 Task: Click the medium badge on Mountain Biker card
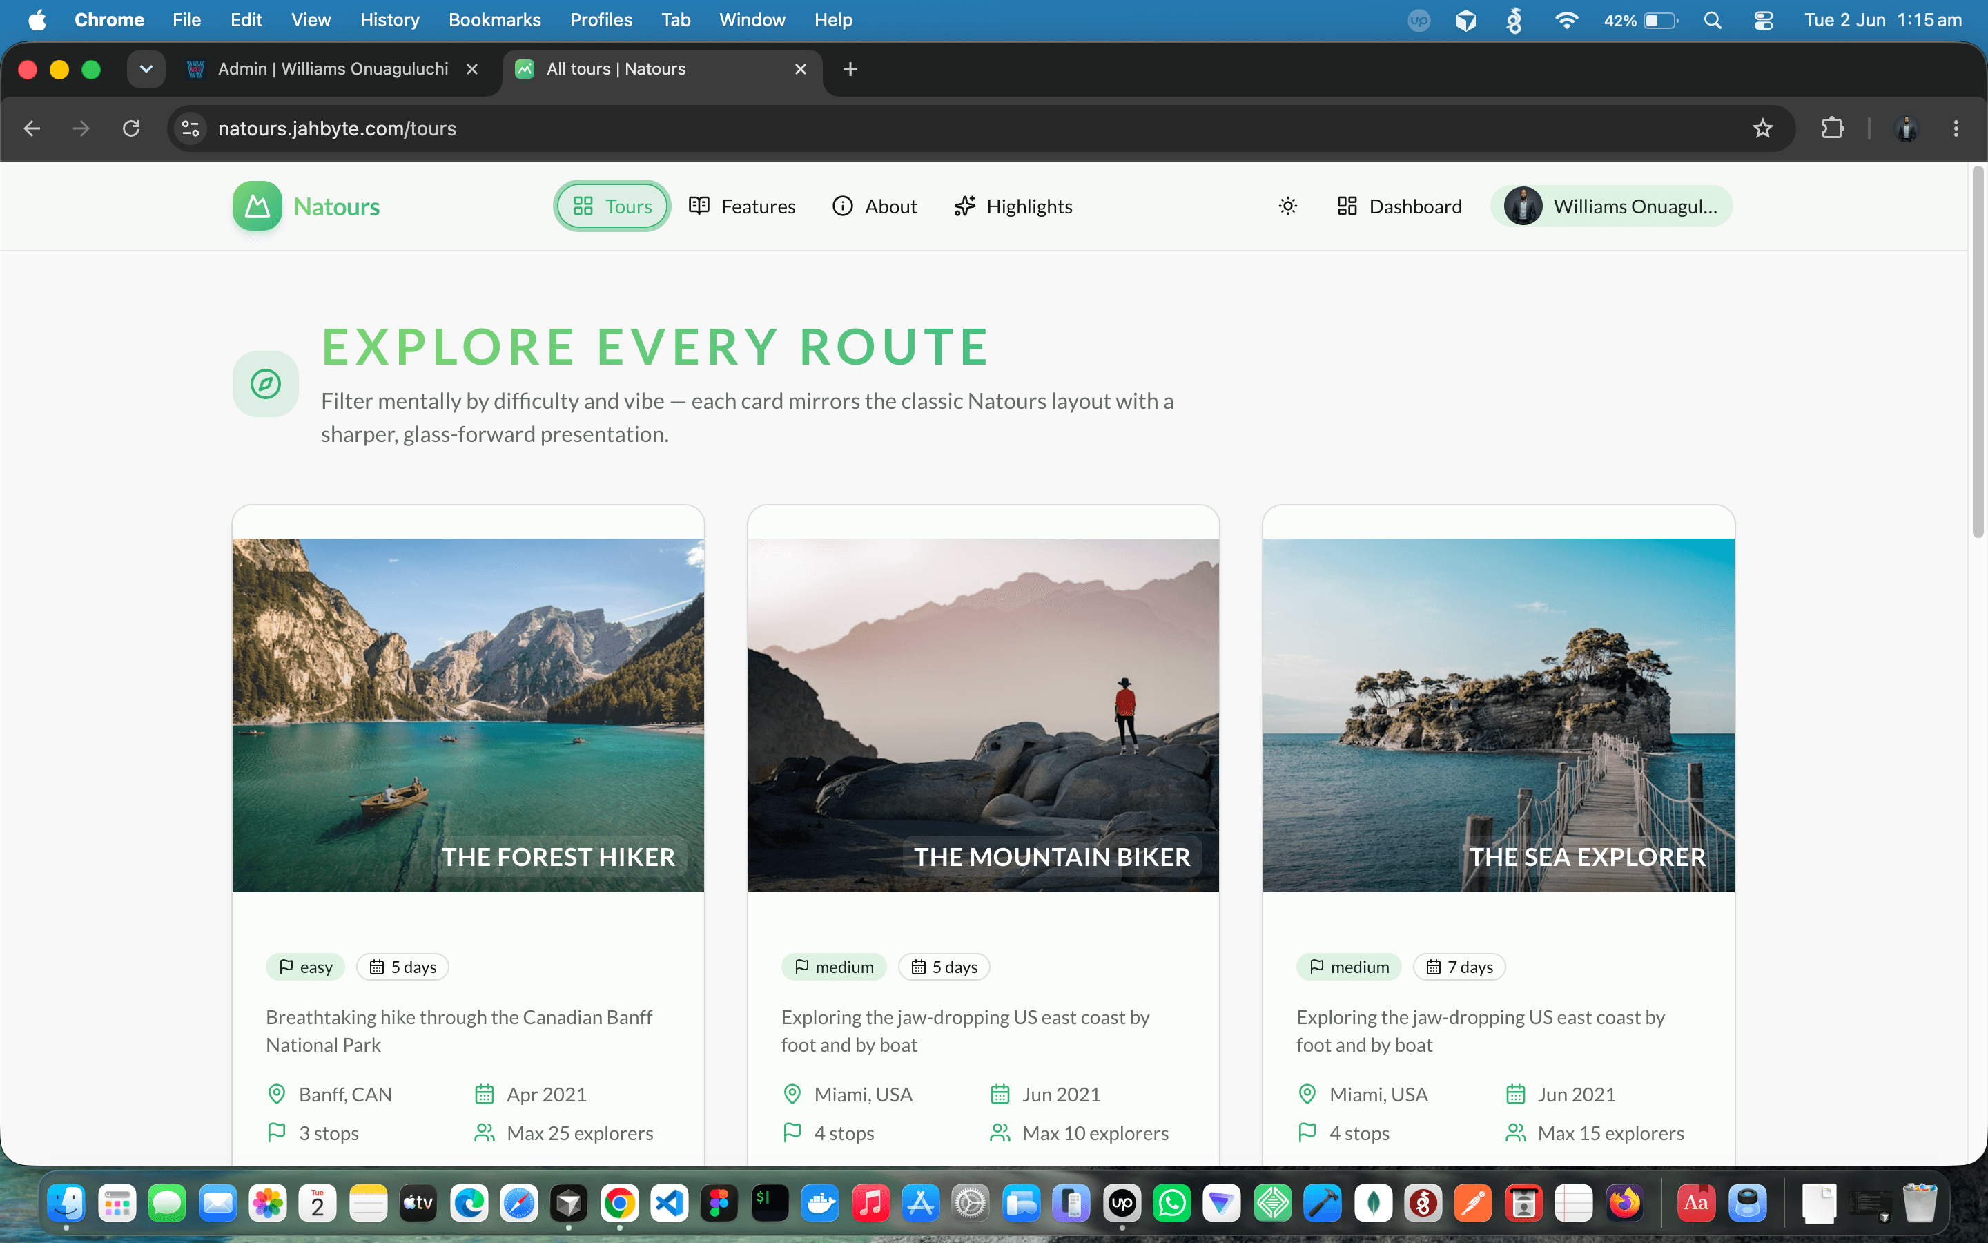click(834, 967)
